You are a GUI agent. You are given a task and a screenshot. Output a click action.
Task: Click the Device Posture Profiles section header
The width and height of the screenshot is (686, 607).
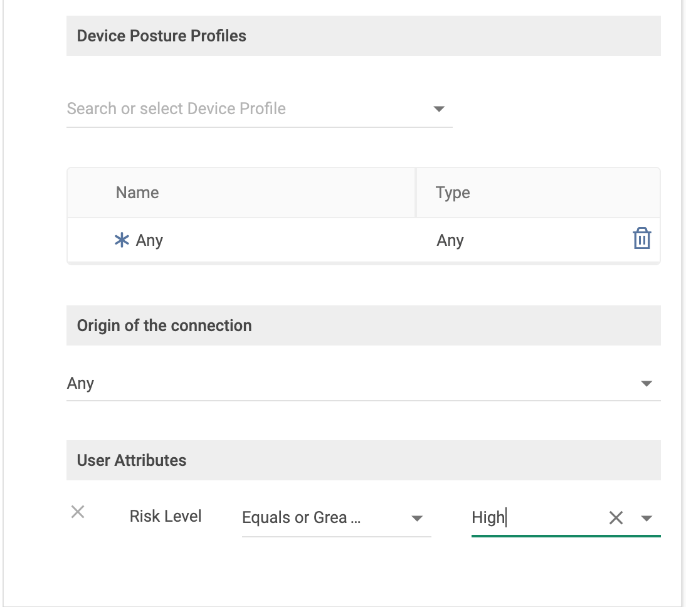[x=162, y=36]
